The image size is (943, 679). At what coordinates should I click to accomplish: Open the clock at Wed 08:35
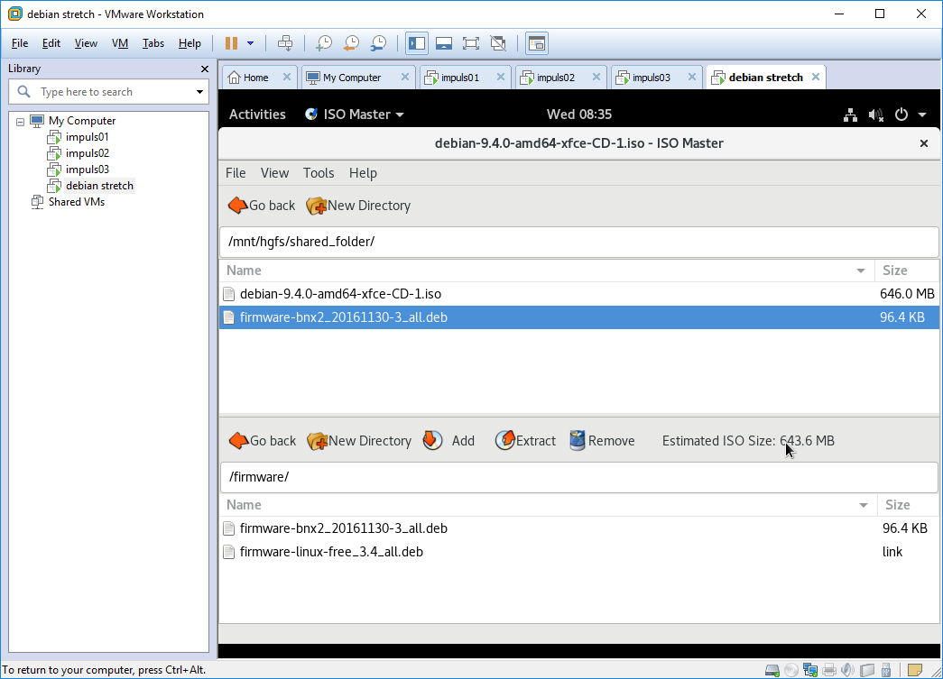(x=578, y=115)
